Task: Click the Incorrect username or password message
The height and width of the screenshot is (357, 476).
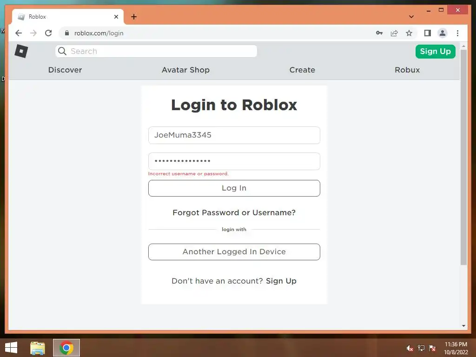Action: (188, 174)
